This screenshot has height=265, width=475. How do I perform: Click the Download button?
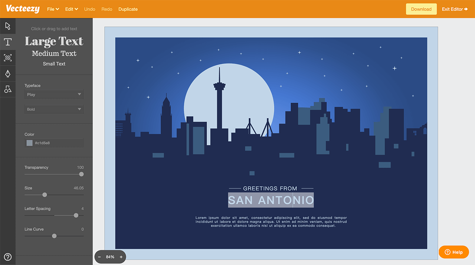(421, 9)
